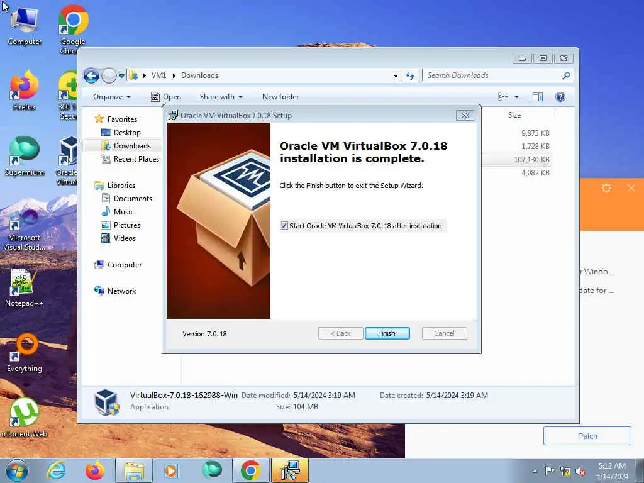Screen dimensions: 644x483
Task: Launch Internet Explorer from the taskbar
Action: [56, 470]
